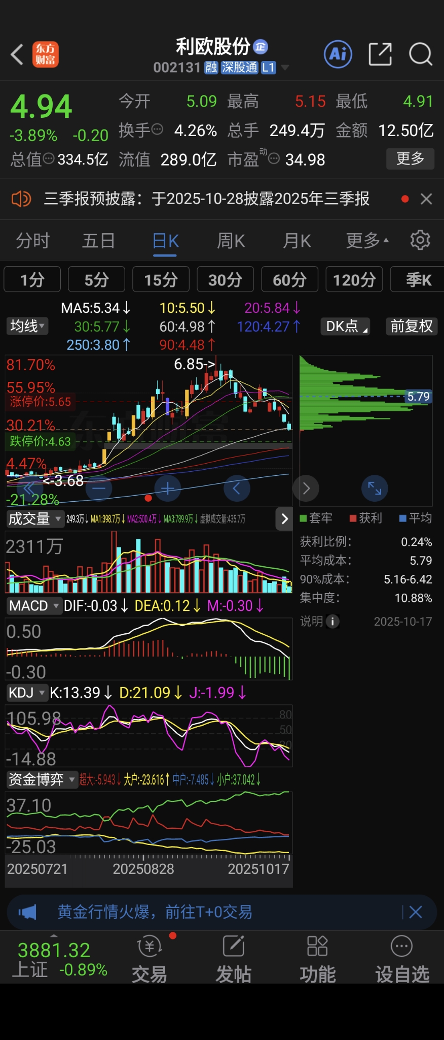
Task: Open the 更多 period dropdown
Action: [367, 240]
